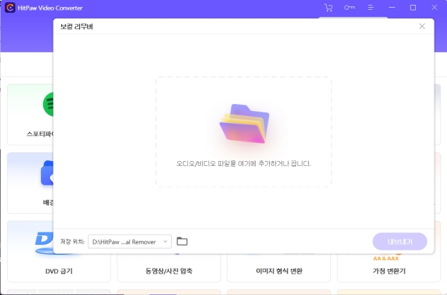
Task: Click the shopping cart icon in title bar
Action: [328, 8]
